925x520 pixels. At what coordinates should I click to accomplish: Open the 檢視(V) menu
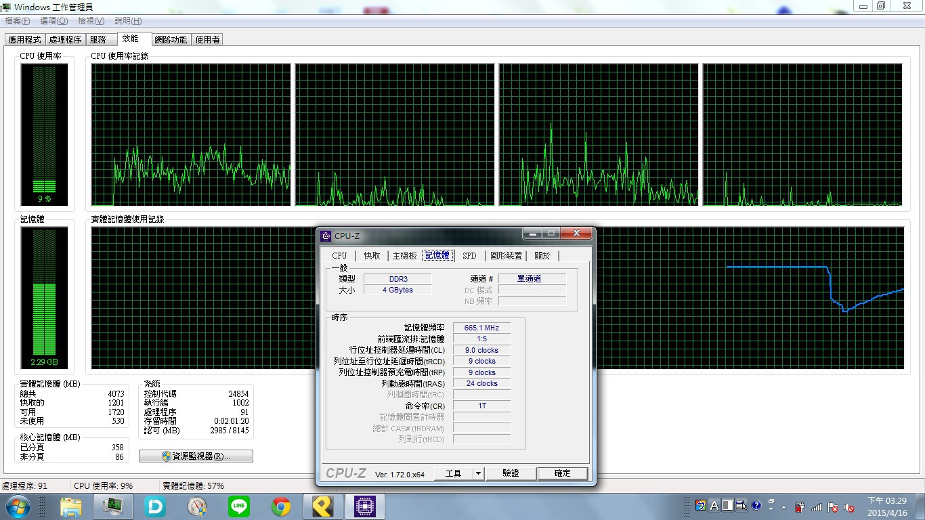coord(91,21)
